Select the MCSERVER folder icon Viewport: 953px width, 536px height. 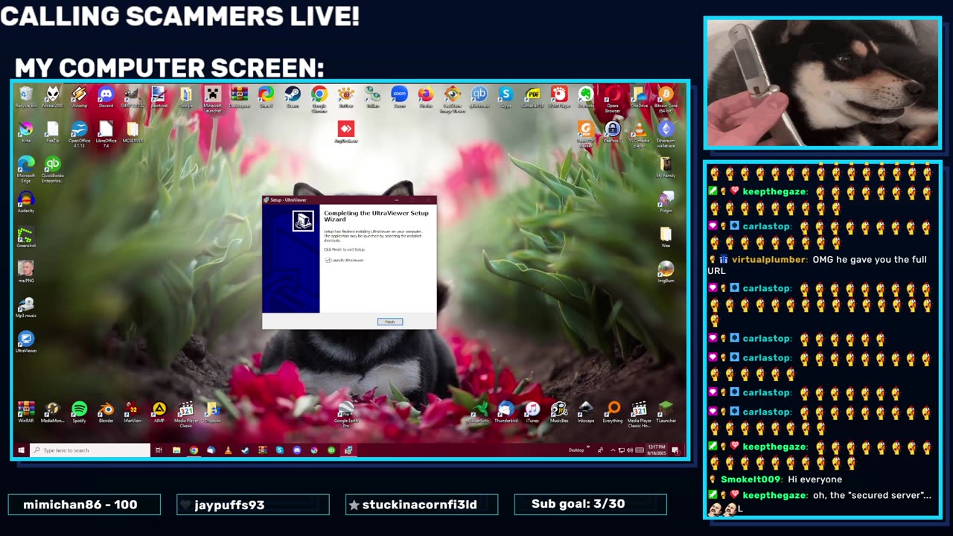(133, 133)
